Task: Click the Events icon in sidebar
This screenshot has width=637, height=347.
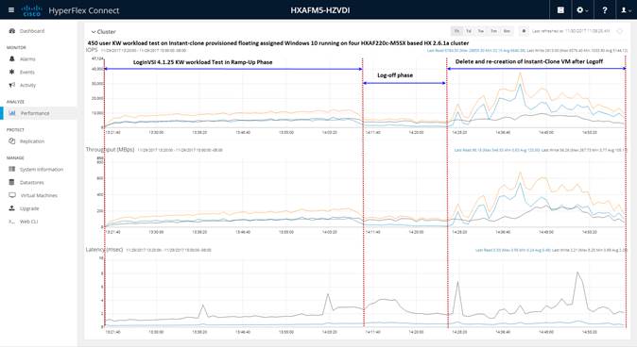Action: [11, 72]
